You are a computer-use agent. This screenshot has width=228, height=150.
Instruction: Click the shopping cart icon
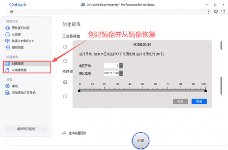216,11
